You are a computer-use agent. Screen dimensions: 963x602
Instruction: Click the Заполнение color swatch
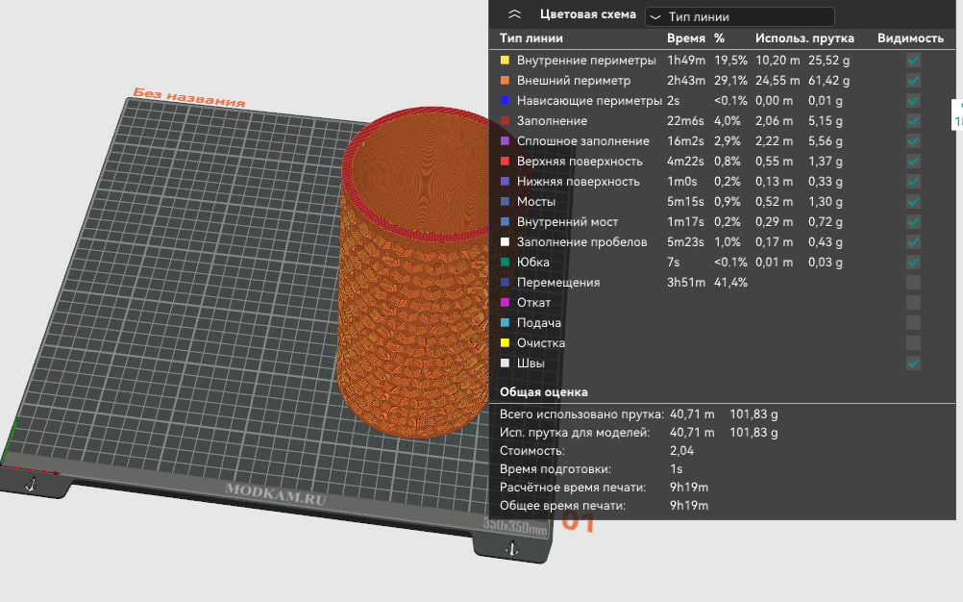point(505,121)
